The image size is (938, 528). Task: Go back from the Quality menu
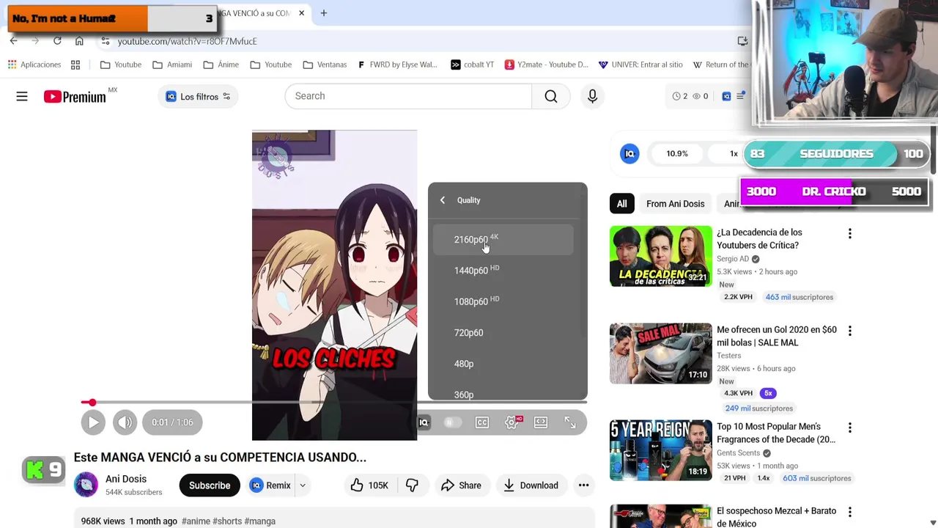coord(443,200)
